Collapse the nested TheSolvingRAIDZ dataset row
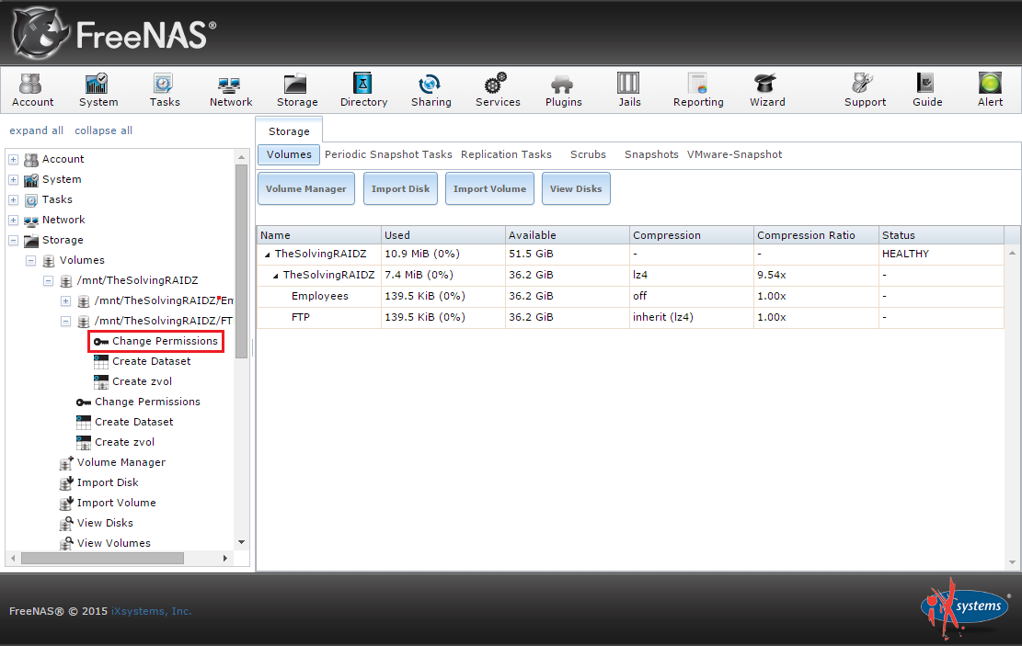 click(276, 276)
